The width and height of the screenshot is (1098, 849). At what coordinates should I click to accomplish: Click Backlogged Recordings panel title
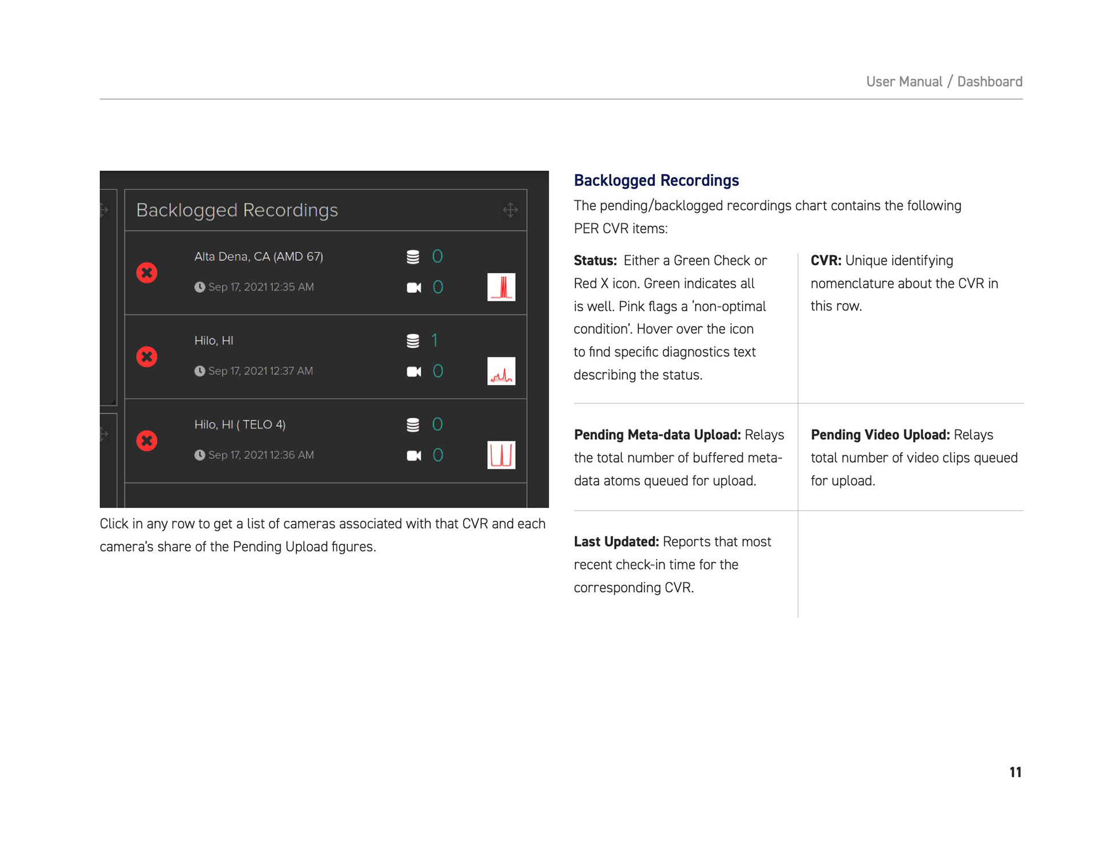coord(237,211)
